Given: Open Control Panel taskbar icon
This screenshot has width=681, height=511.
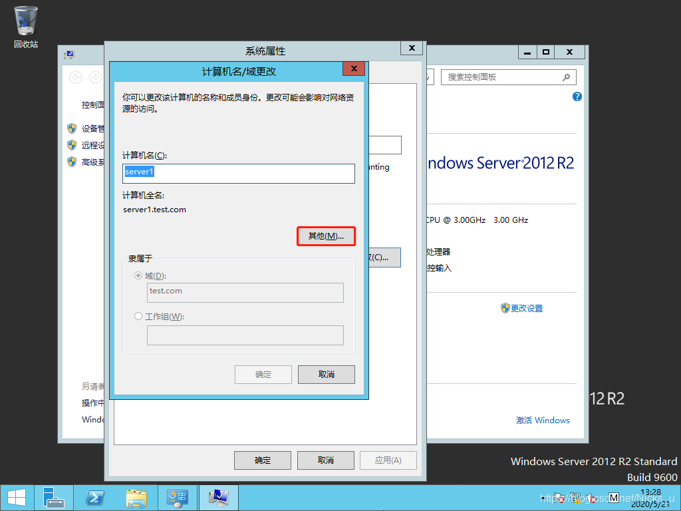Looking at the screenshot, I should pyautogui.click(x=177, y=498).
